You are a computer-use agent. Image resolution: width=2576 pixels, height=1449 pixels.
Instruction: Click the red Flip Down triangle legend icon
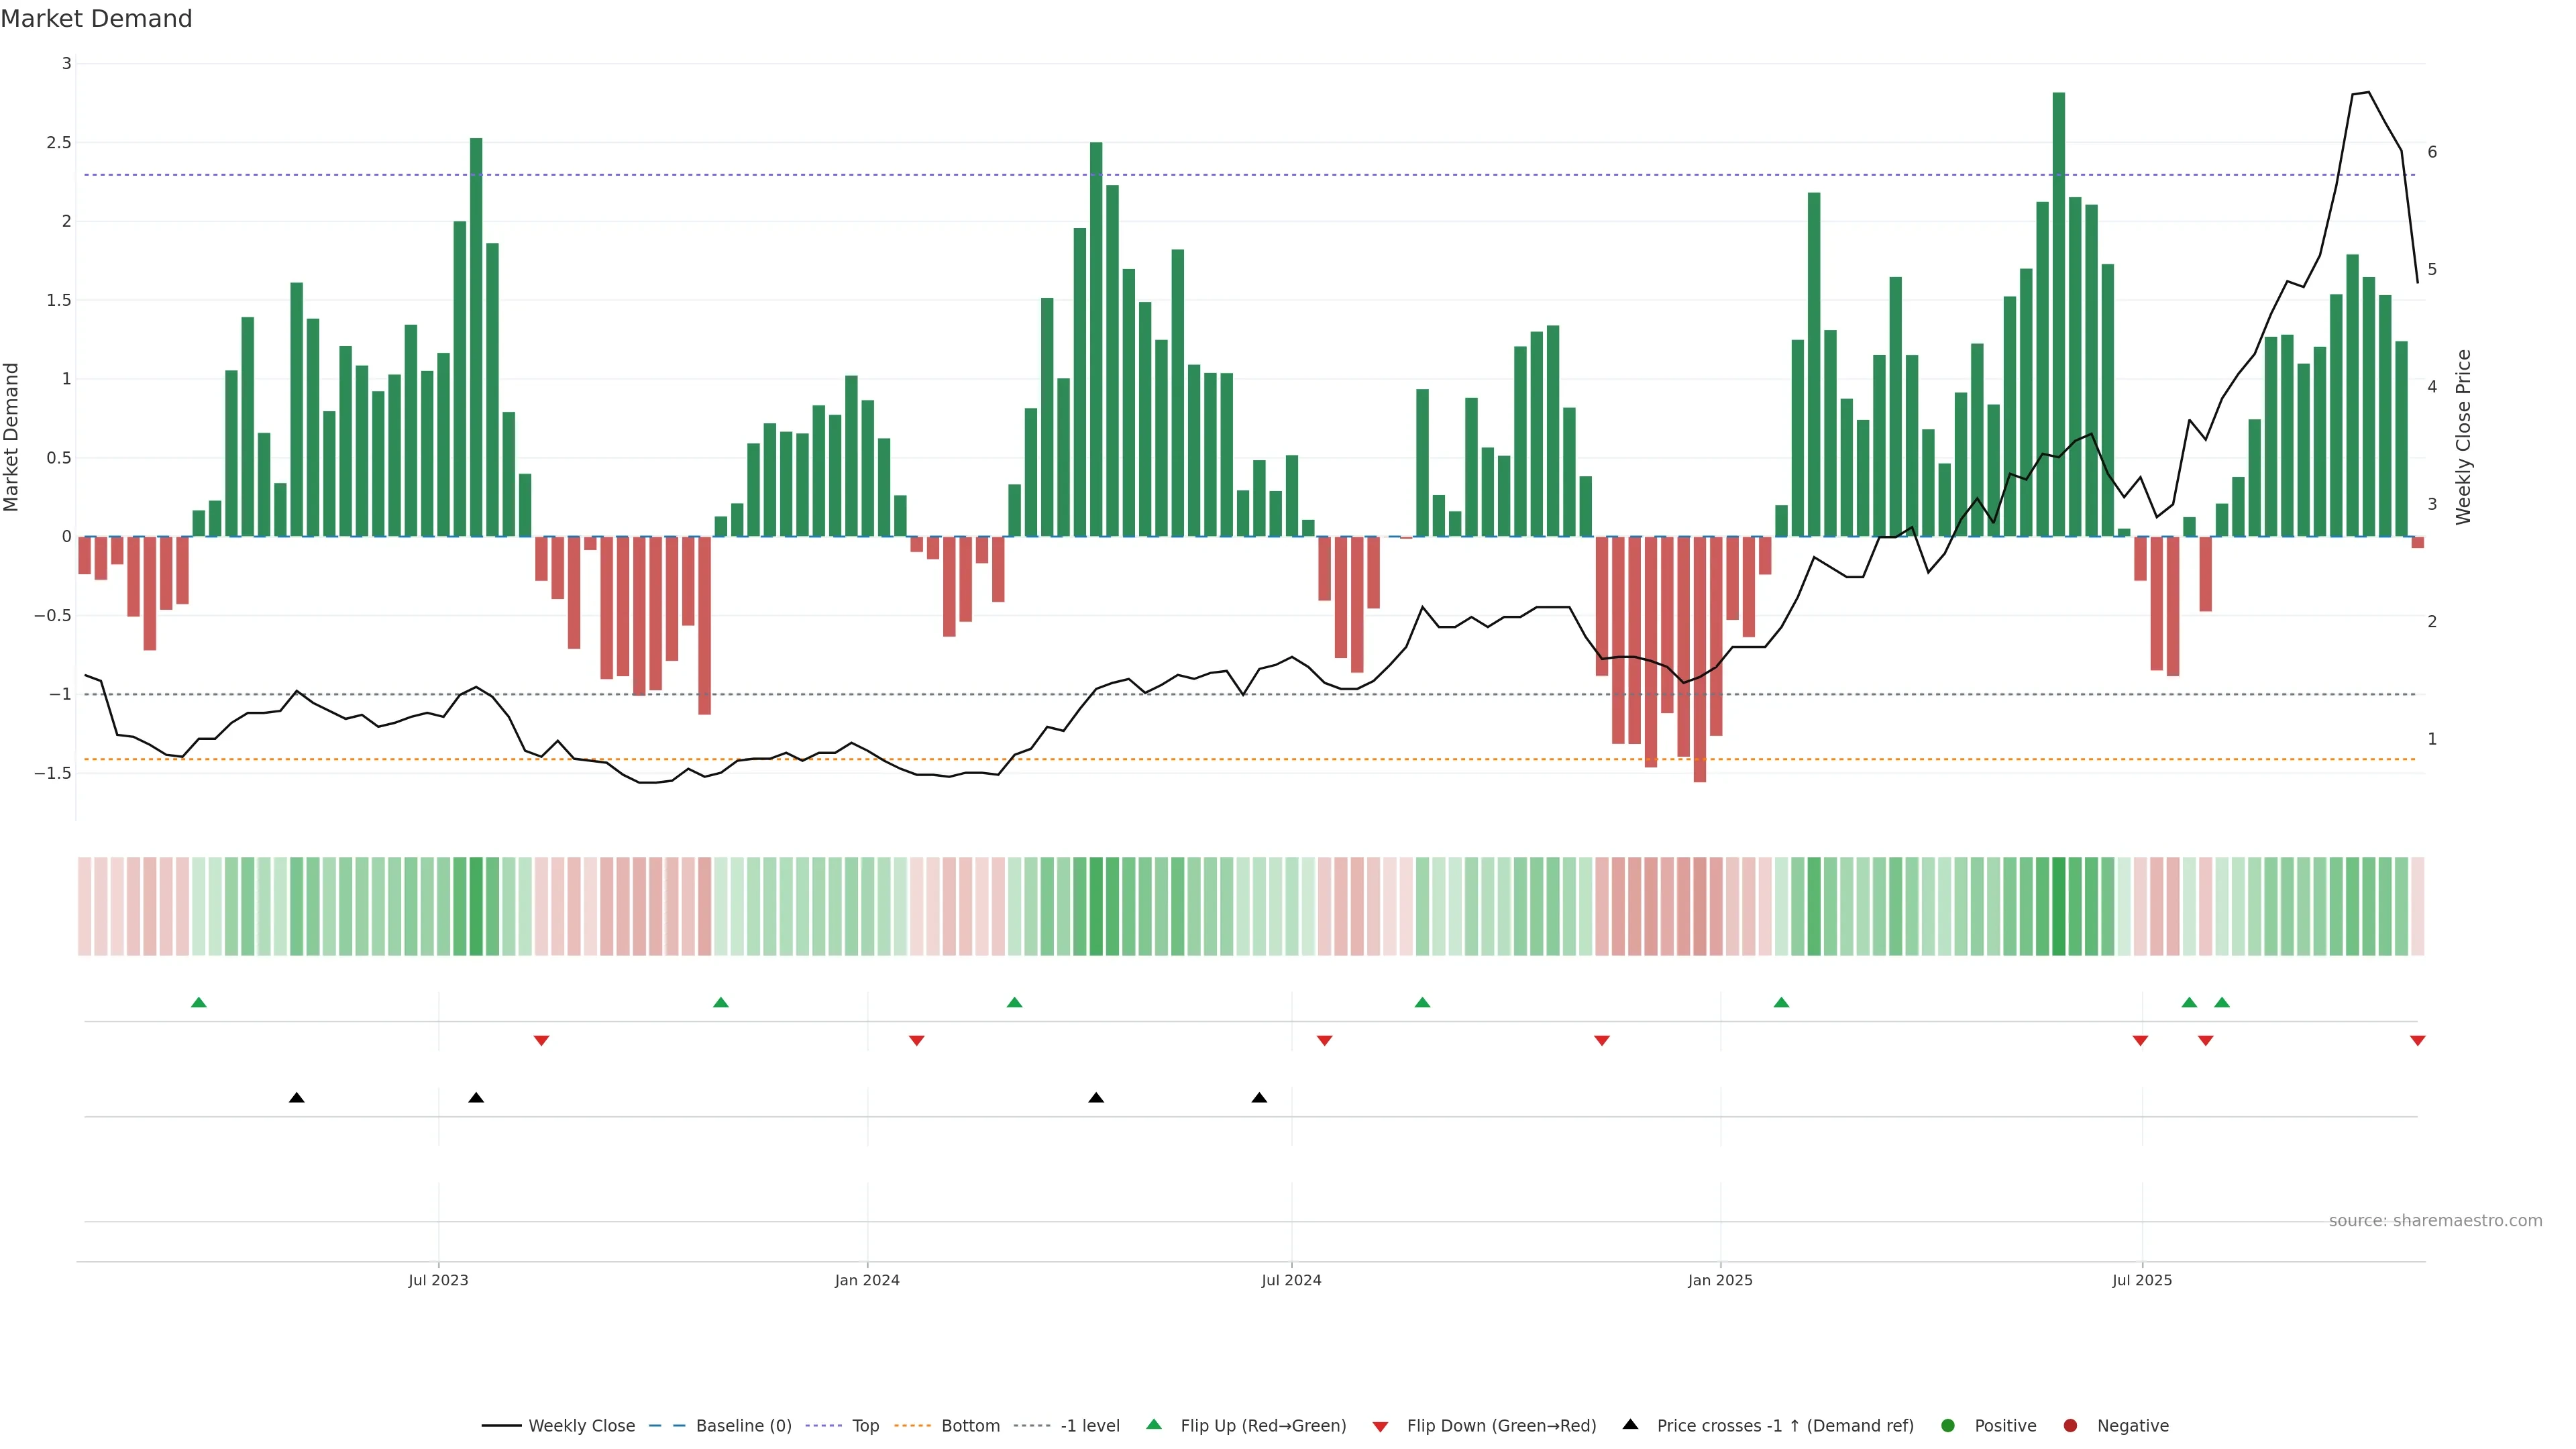point(1380,1426)
